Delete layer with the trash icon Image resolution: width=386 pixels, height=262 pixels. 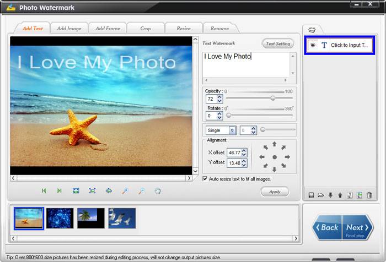(369, 195)
